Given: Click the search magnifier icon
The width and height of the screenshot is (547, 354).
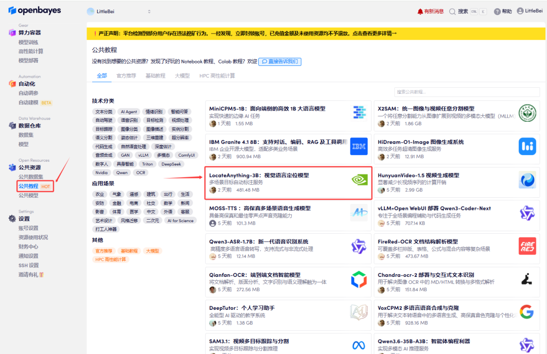Looking at the screenshot, I should coord(452,12).
